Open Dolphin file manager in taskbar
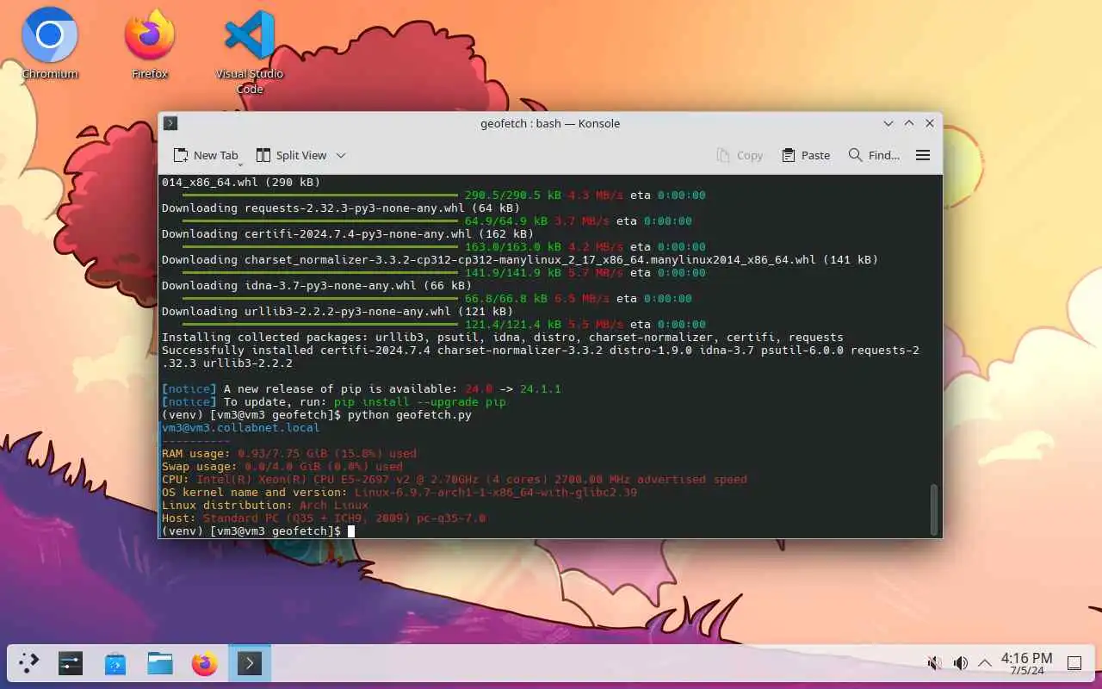 click(x=160, y=663)
